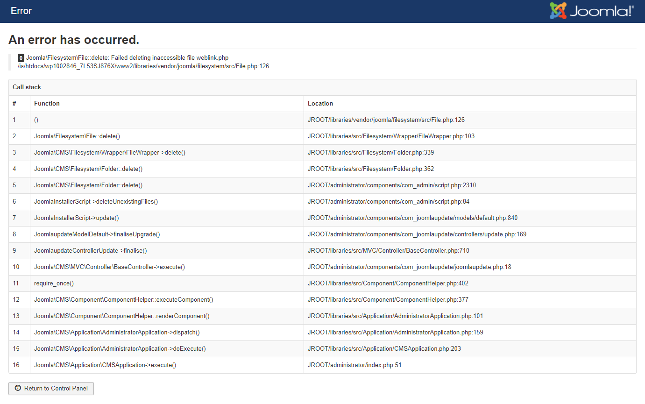Select 'JoomlaupdateModelDefault->finaliseUpgrade()' cell

coord(167,234)
